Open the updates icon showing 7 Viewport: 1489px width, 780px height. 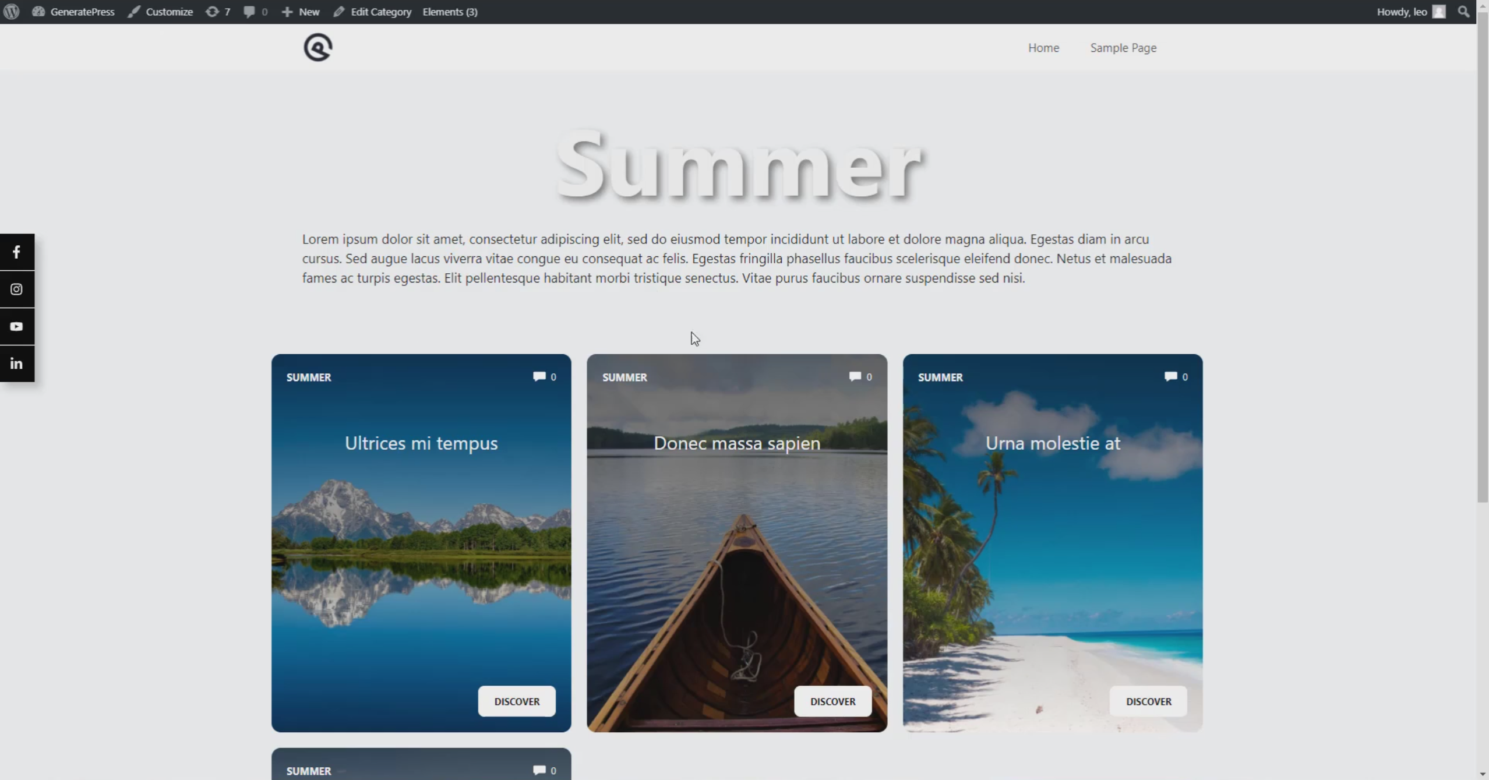(x=218, y=12)
